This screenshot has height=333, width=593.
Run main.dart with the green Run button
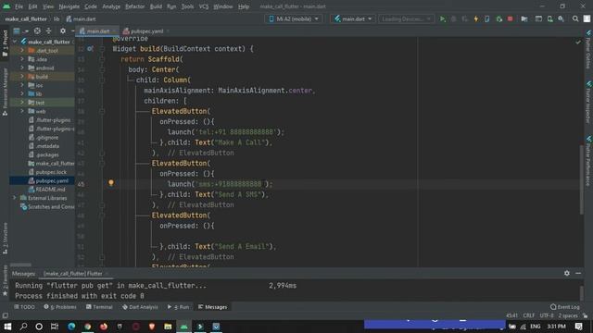(x=442, y=18)
